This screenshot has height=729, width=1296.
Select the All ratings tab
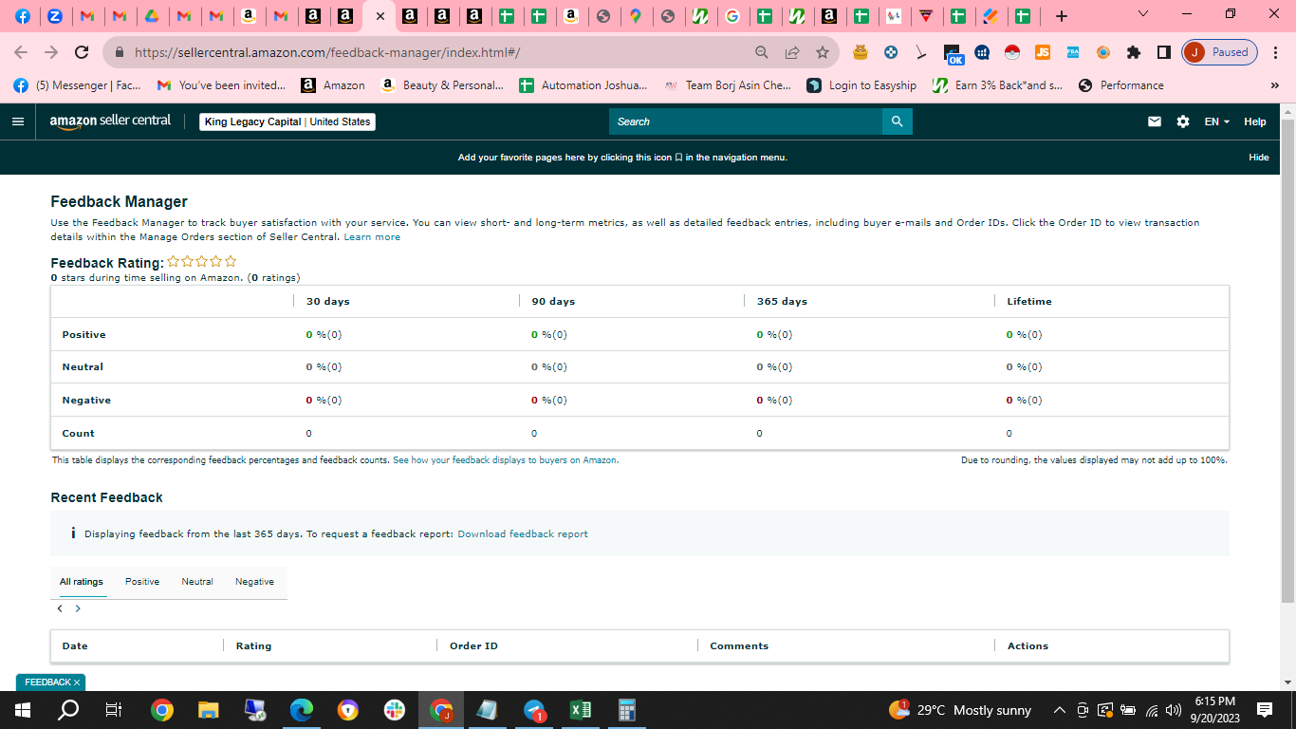point(82,582)
